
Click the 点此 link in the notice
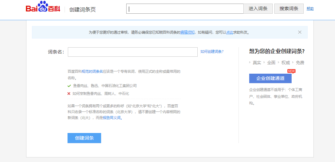(x=229, y=33)
